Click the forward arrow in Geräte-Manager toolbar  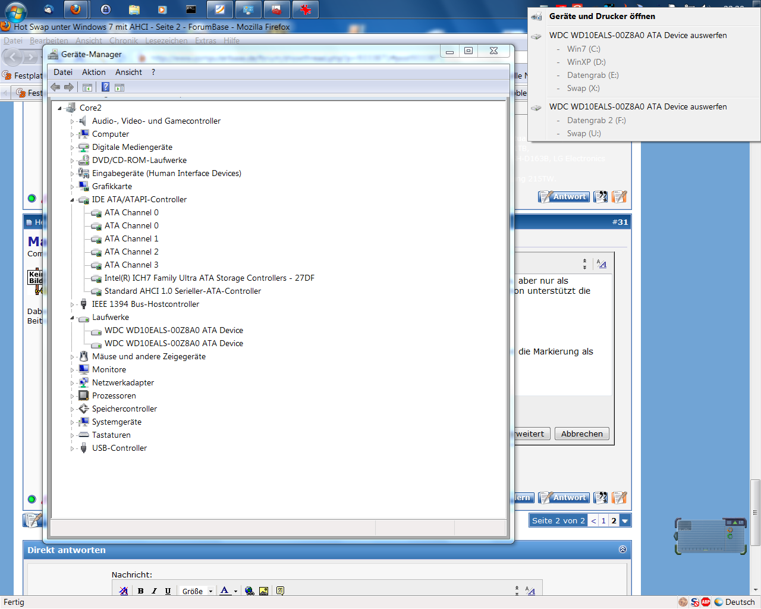pyautogui.click(x=69, y=87)
